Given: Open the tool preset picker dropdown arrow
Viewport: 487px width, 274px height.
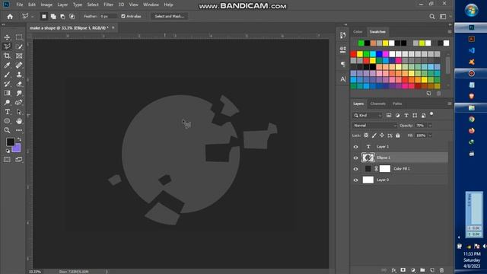Looking at the screenshot, I should (x=32, y=17).
